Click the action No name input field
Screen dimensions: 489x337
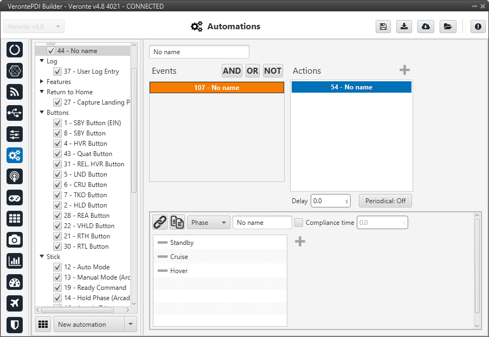(x=262, y=223)
